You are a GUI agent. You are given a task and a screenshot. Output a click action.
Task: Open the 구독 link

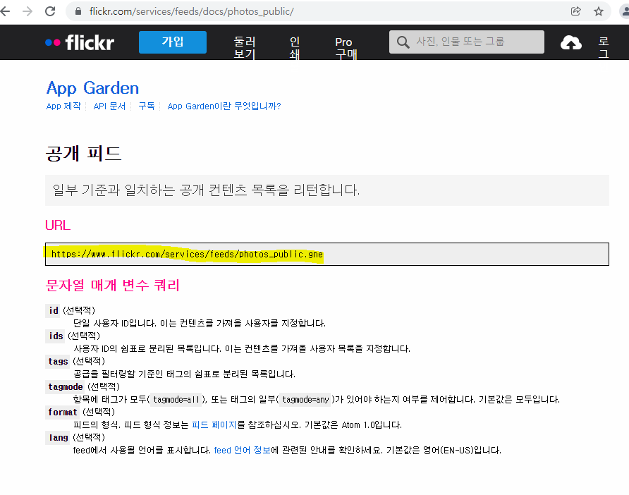[147, 106]
